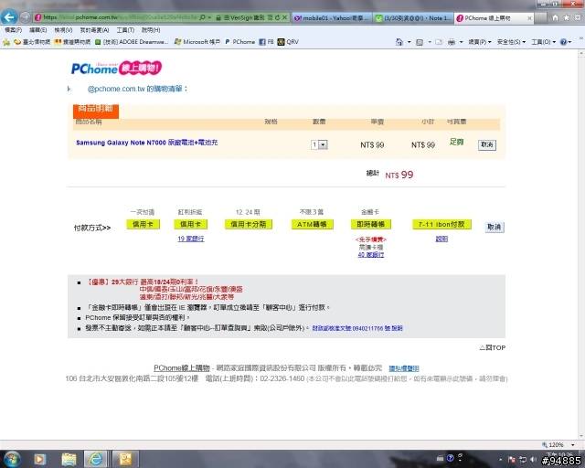Click the magnifier search icon in address bar
The width and height of the screenshot is (585, 468).
pyautogui.click(x=202, y=17)
